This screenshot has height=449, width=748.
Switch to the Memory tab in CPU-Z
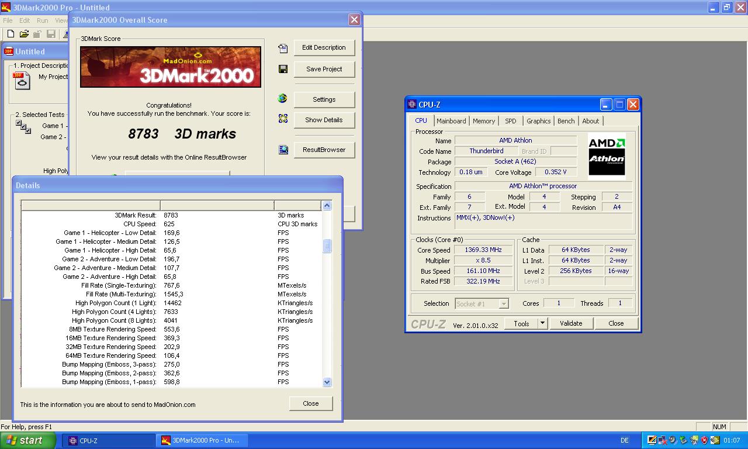(x=484, y=121)
